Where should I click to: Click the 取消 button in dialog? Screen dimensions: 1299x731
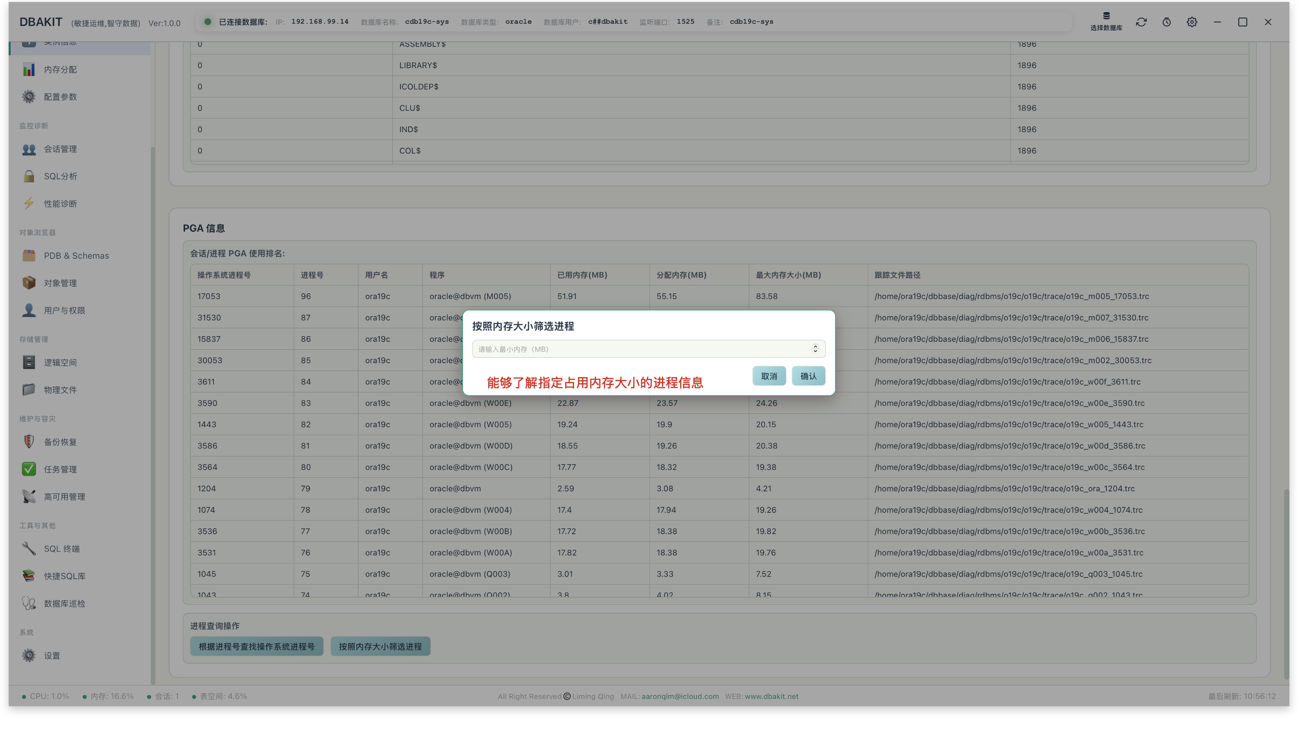tap(769, 376)
